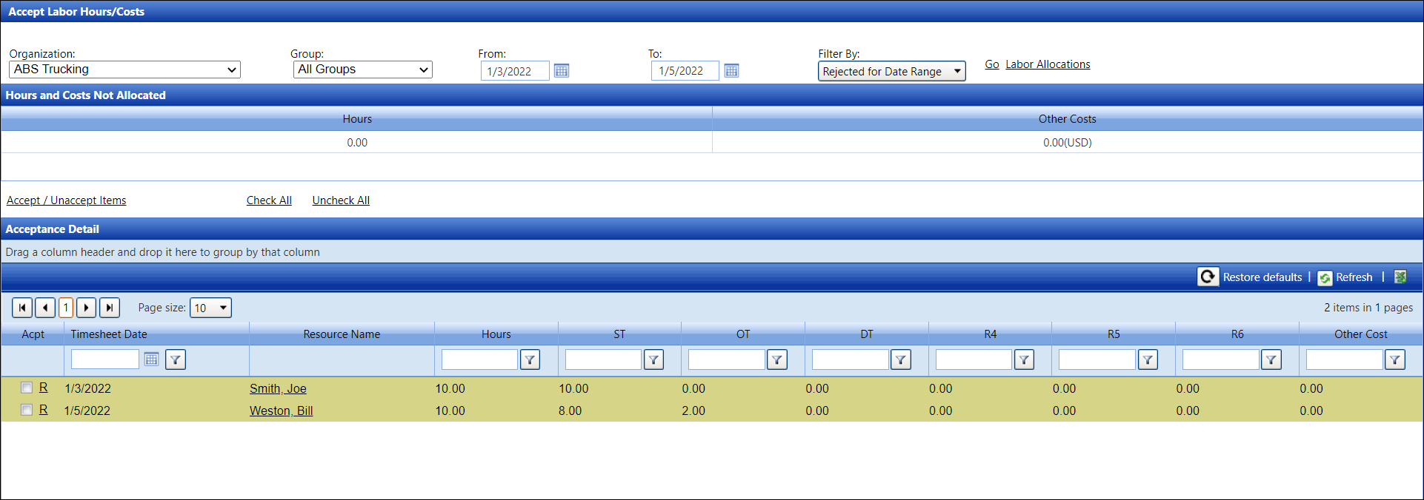Open the Timesheet Date filter calendar icon
1424x500 pixels.
151,359
